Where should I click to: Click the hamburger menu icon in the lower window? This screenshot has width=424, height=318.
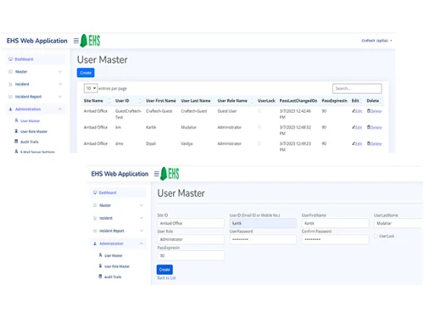(156, 174)
